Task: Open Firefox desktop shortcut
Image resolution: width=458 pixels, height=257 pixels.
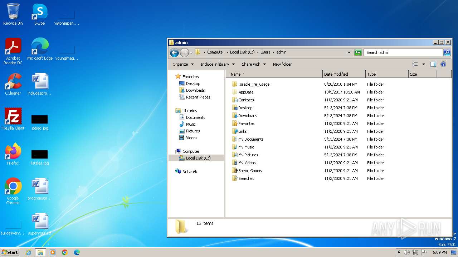Action: click(x=13, y=154)
